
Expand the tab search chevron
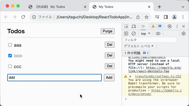183,7
